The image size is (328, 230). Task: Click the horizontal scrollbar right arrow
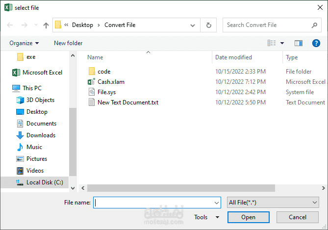(324, 188)
